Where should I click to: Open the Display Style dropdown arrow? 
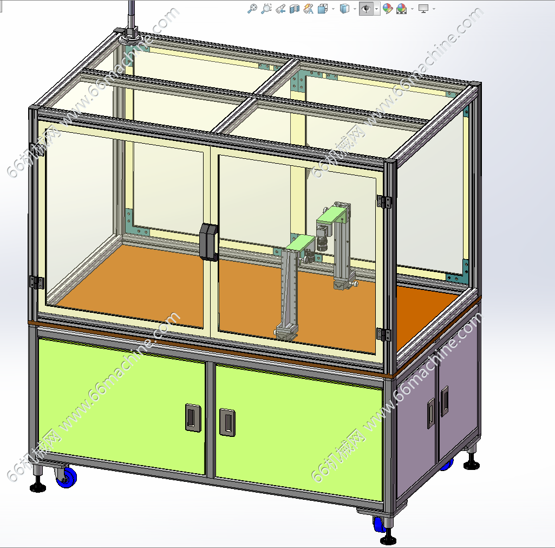click(x=354, y=9)
